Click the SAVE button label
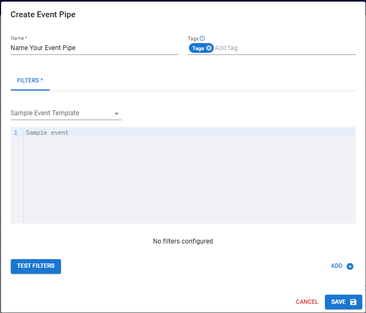 click(x=338, y=302)
